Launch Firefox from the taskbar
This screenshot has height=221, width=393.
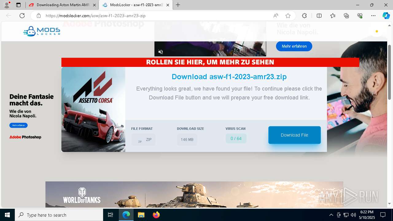(x=156, y=215)
